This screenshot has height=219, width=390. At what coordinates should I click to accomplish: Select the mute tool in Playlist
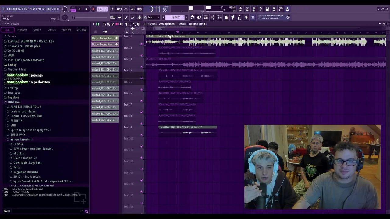(x=117, y=24)
